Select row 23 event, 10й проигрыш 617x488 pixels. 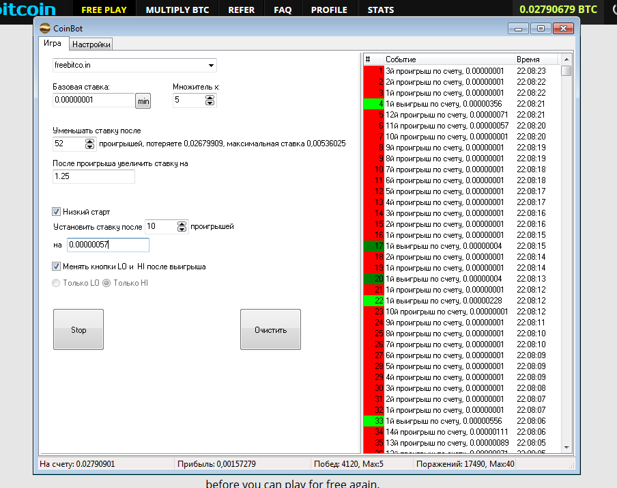(x=461, y=312)
